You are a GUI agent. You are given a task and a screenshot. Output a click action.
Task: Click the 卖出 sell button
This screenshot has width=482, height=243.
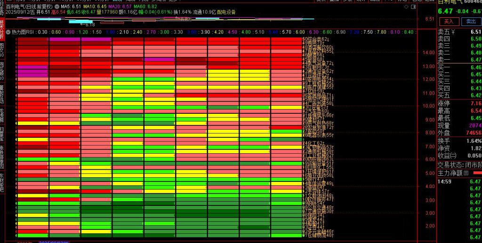pos(470,21)
